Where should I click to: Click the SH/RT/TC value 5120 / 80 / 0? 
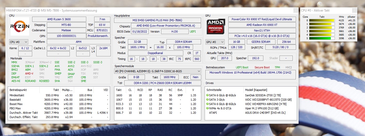click(280, 47)
